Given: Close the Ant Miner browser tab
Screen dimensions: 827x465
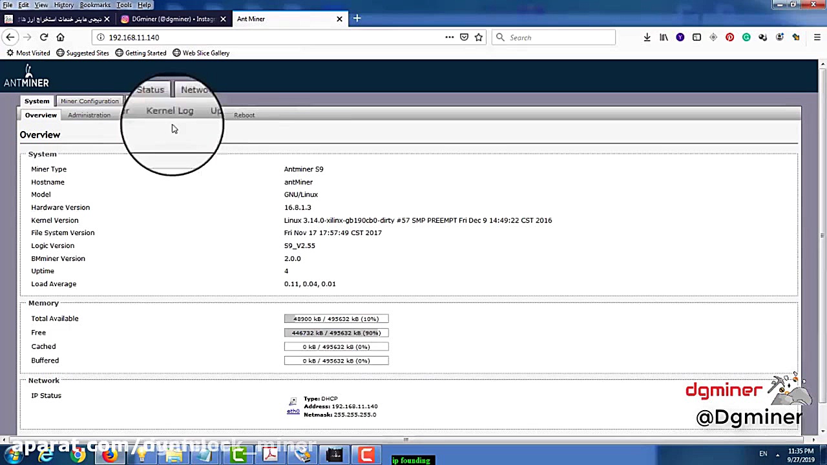Looking at the screenshot, I should pyautogui.click(x=339, y=19).
